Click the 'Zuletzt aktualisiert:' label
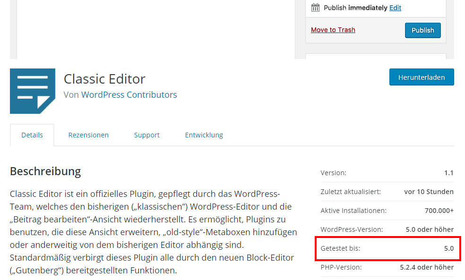Screen dimensions: 465x280 pos(351,192)
